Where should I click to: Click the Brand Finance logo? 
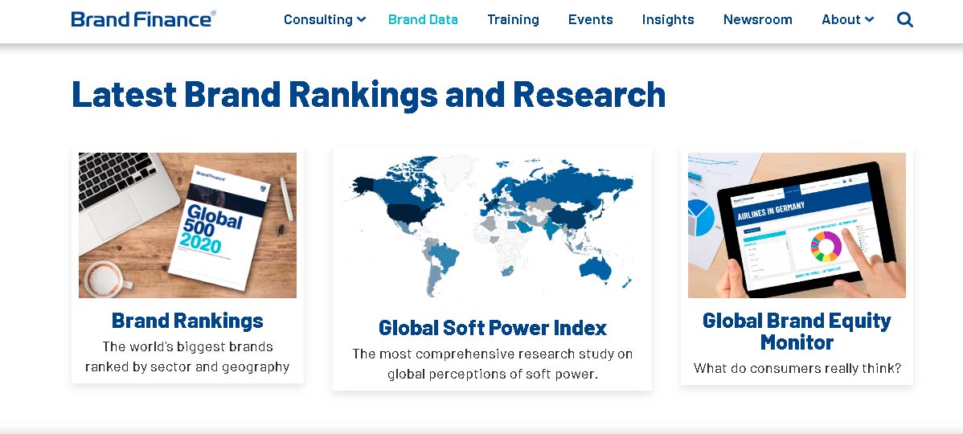pos(144,19)
